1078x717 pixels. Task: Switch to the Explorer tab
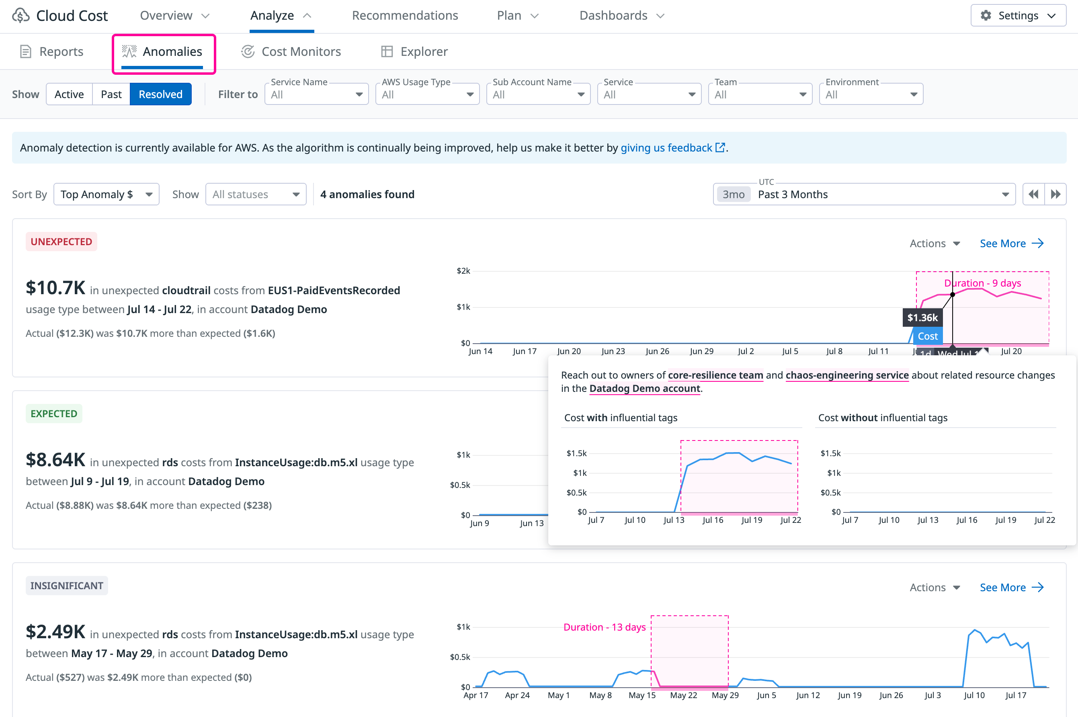click(414, 52)
